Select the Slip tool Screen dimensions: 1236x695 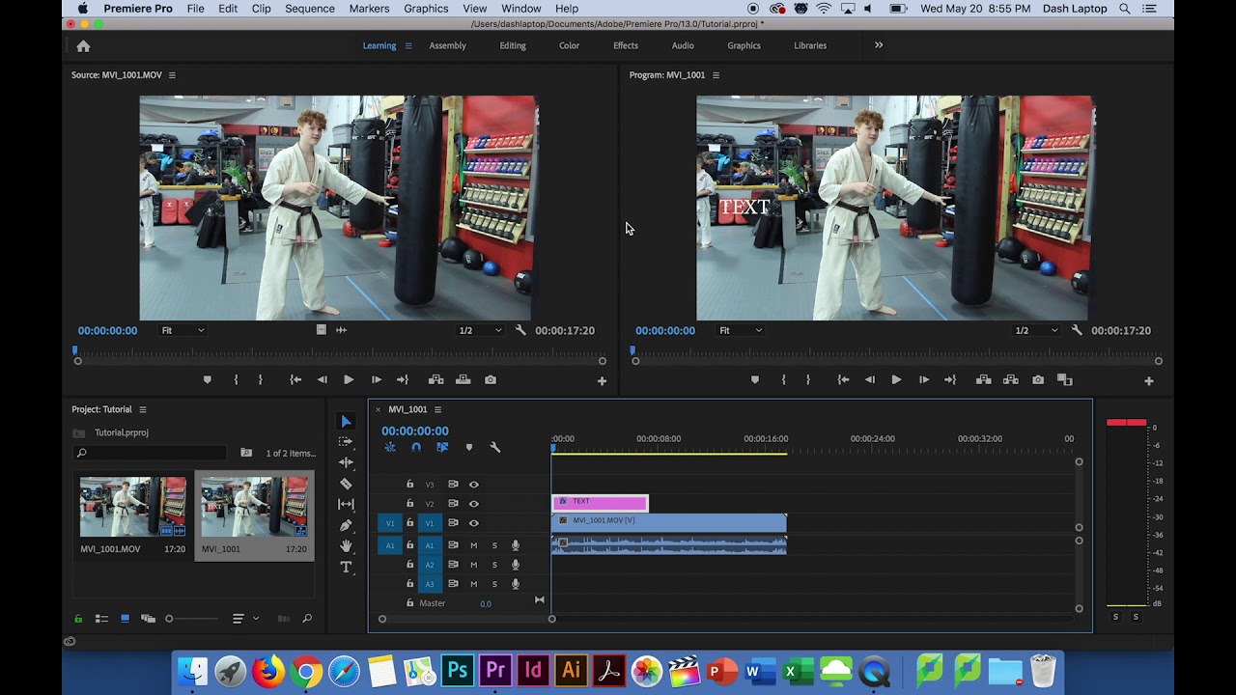(x=346, y=504)
